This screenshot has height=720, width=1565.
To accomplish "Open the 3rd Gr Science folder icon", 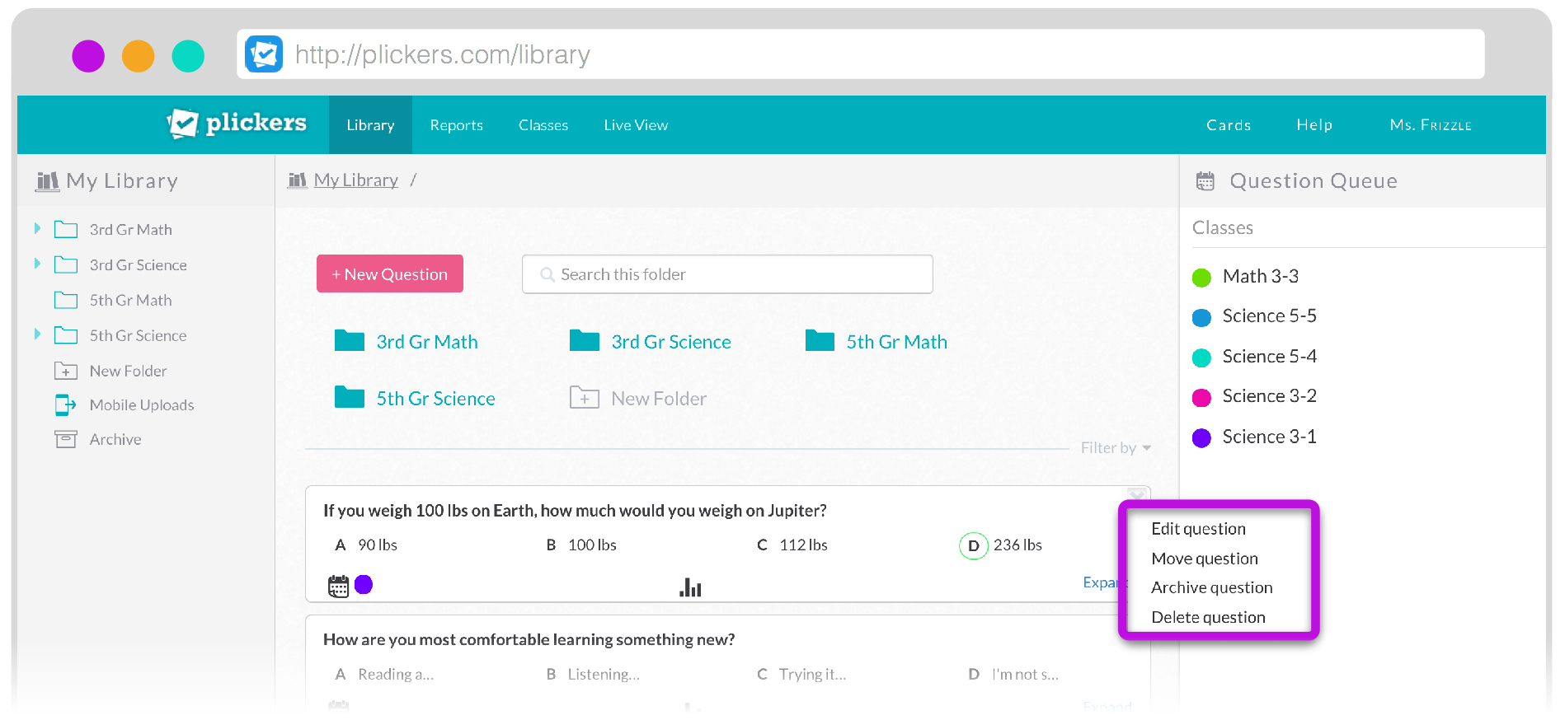I will tap(585, 341).
